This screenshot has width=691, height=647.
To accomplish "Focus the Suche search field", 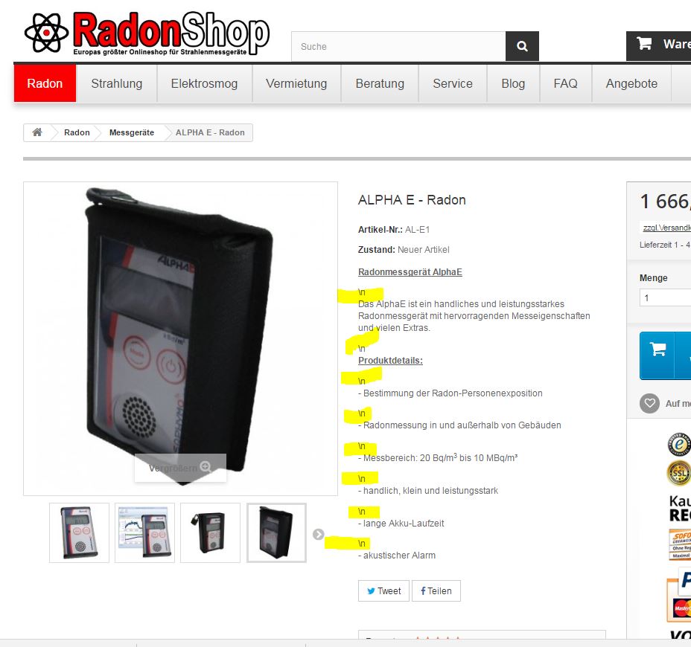I will pos(398,46).
